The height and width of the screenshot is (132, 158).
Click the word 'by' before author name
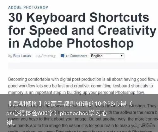(x=10, y=56)
